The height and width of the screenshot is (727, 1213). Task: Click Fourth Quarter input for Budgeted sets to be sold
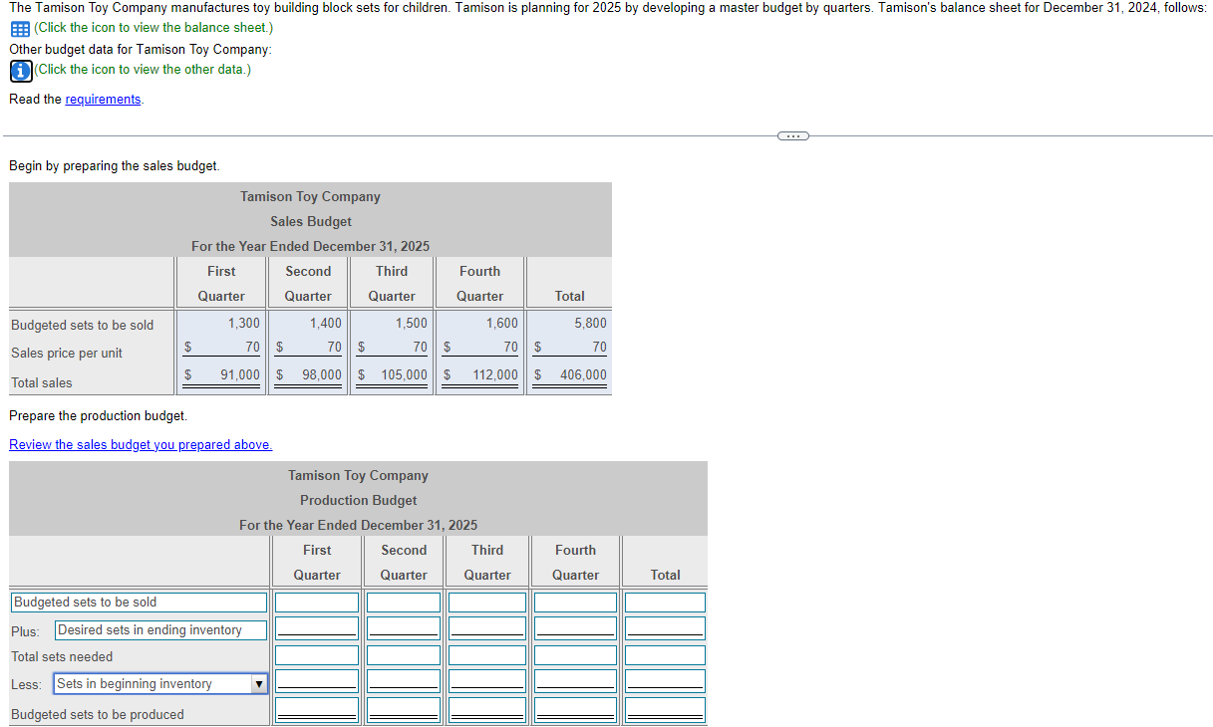click(x=575, y=603)
